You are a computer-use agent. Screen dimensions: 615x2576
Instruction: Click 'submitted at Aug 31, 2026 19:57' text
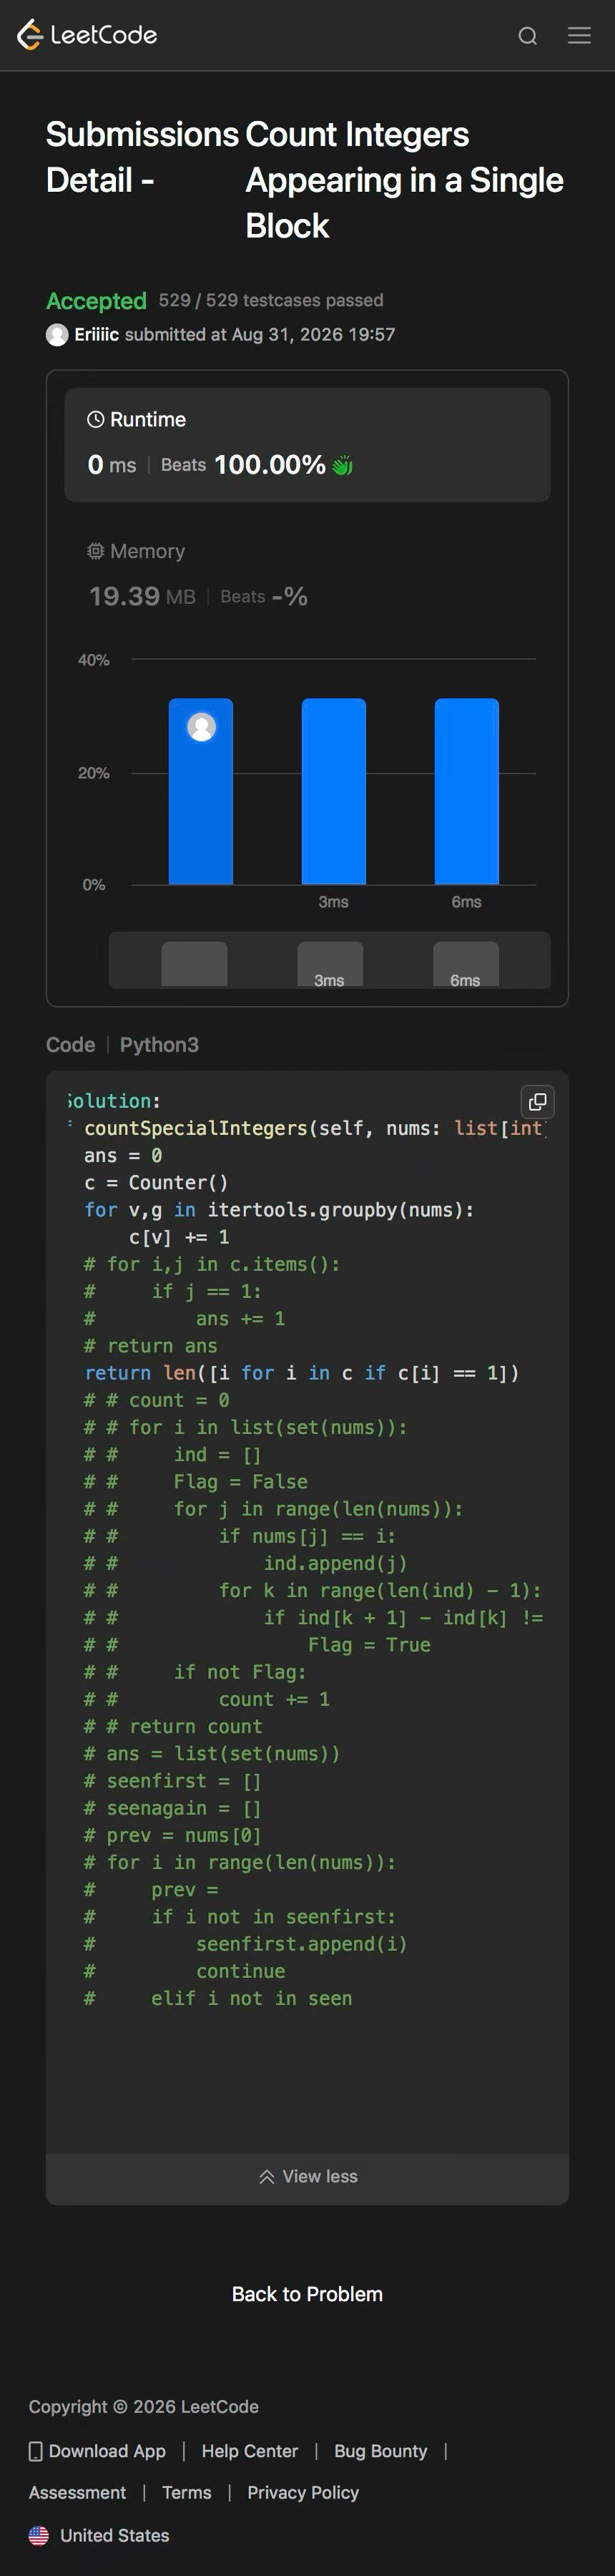click(260, 334)
